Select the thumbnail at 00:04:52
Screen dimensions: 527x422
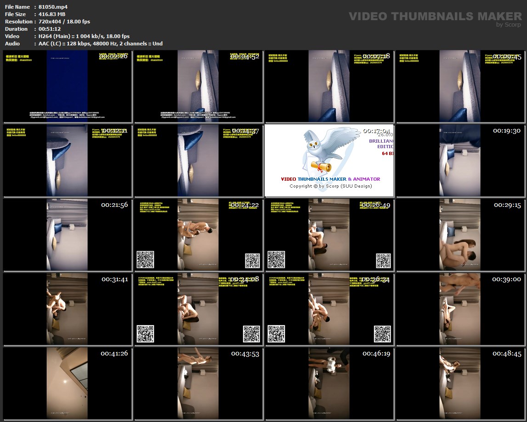198,86
